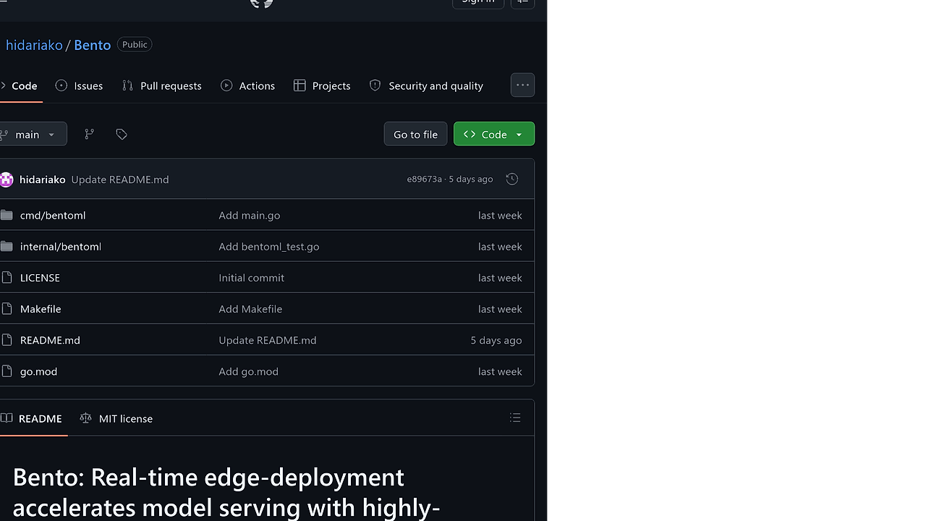926x521 pixels.
Task: Open the Add go.mod commit
Action: 249,370
